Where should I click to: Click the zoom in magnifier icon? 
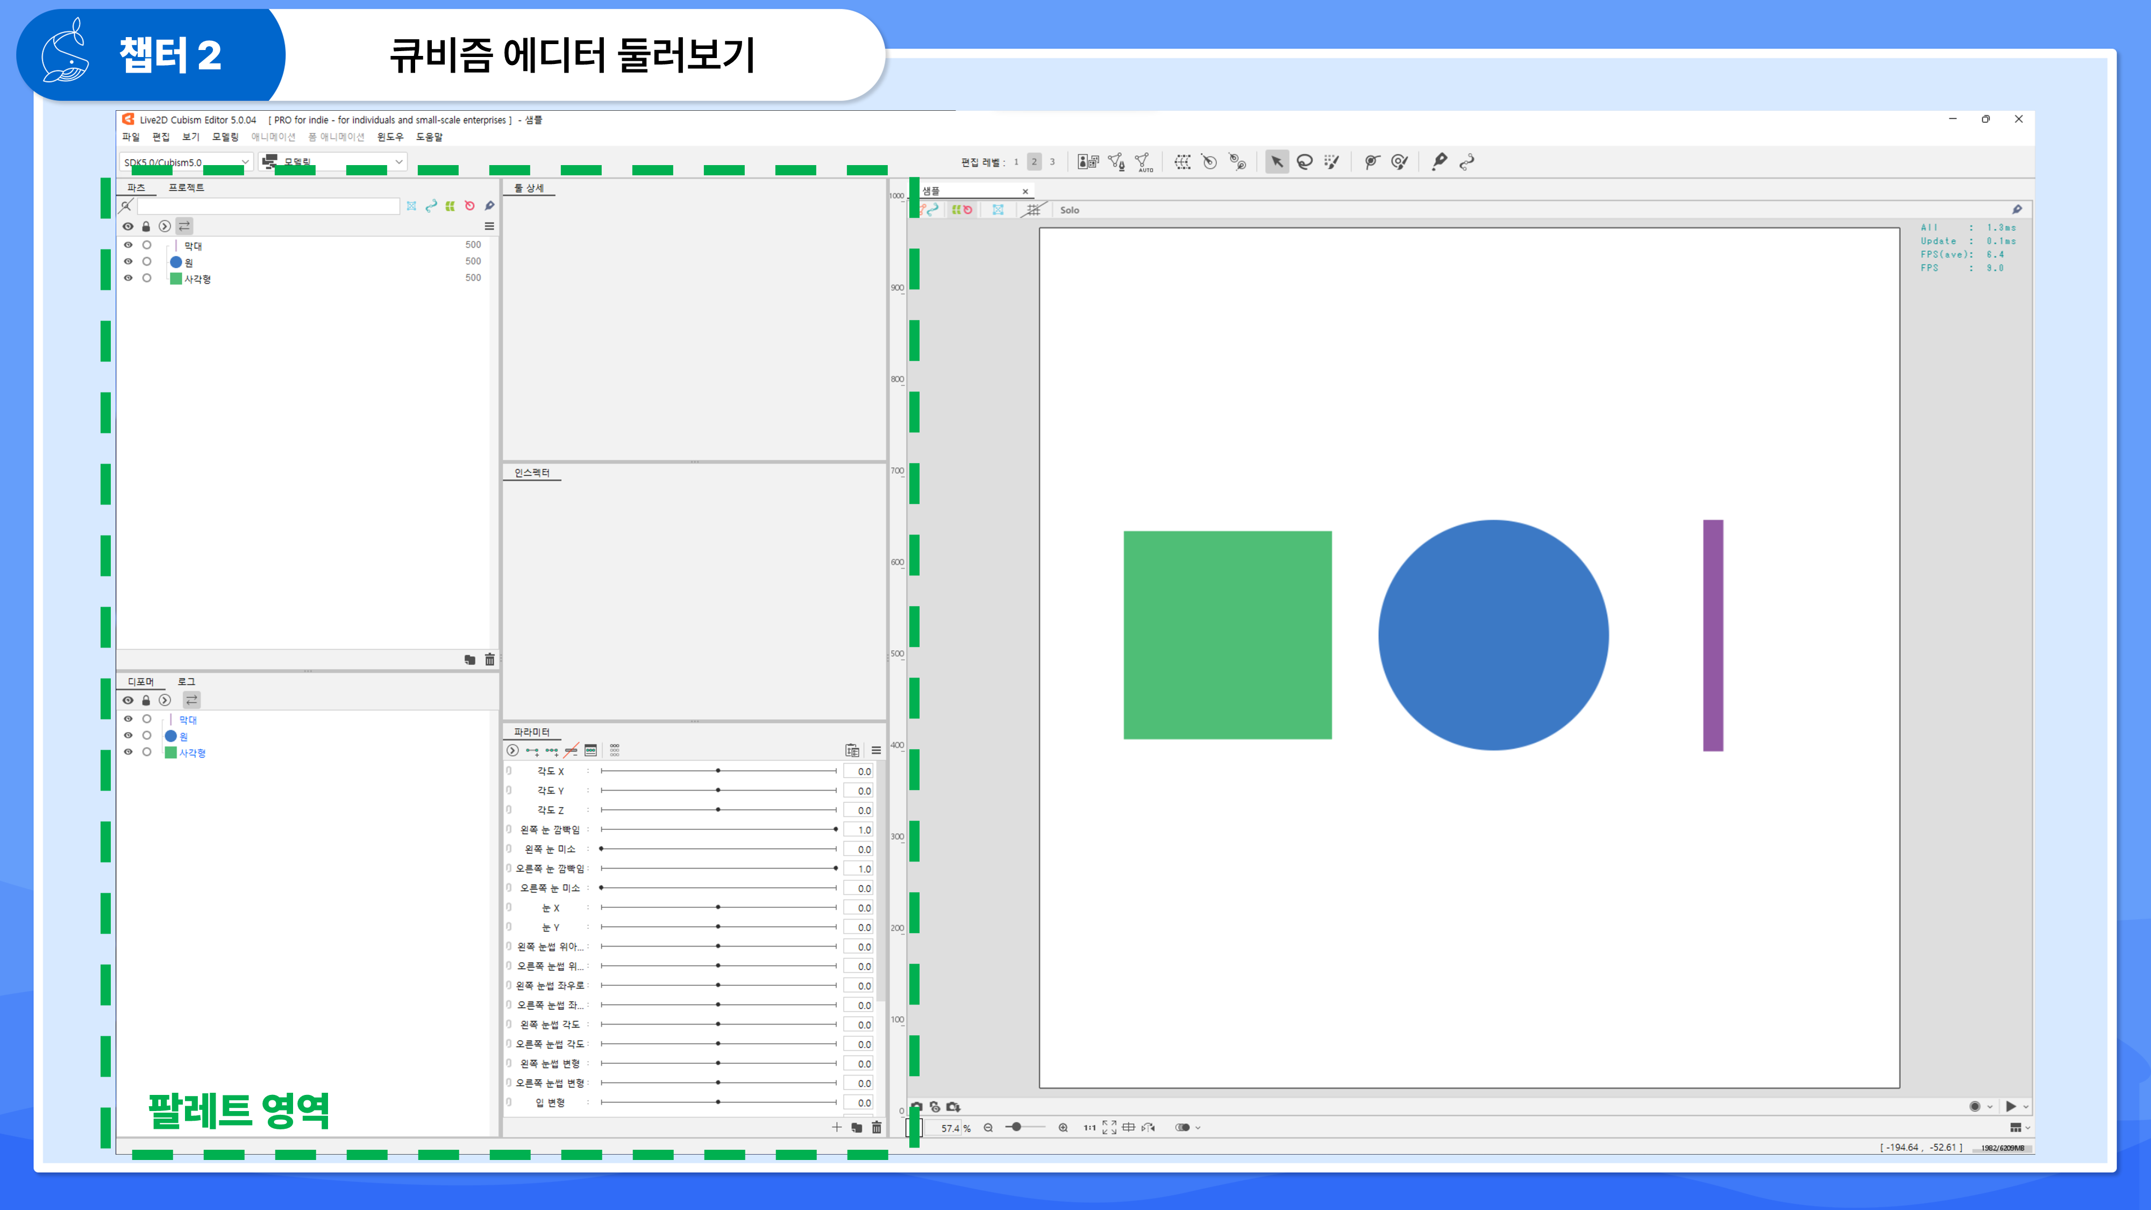1063,1127
